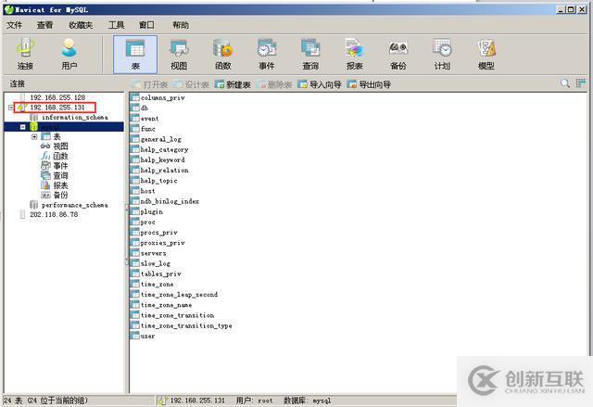Click the 设计表 (Design Table) button

click(x=192, y=84)
